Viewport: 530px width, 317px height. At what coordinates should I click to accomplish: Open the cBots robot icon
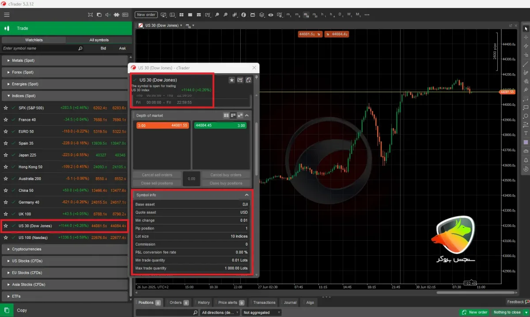253,15
